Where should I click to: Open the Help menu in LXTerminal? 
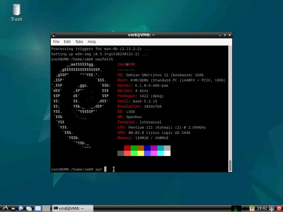click(92, 42)
